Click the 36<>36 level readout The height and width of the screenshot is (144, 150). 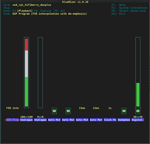(x=138, y=117)
